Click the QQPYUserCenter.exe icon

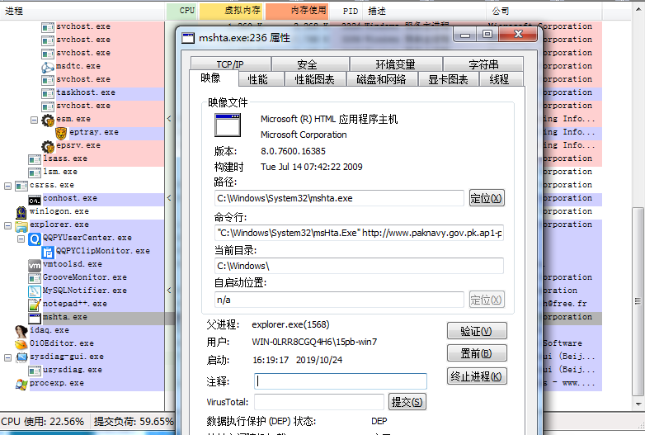[35, 239]
